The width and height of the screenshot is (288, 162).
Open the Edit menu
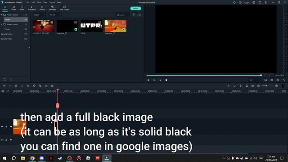coord(33,2)
